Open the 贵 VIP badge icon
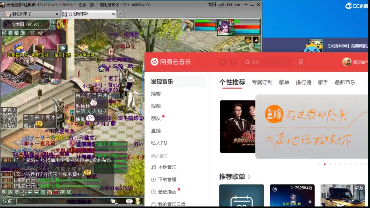This screenshot has height=208, width=370. click(x=62, y=24)
